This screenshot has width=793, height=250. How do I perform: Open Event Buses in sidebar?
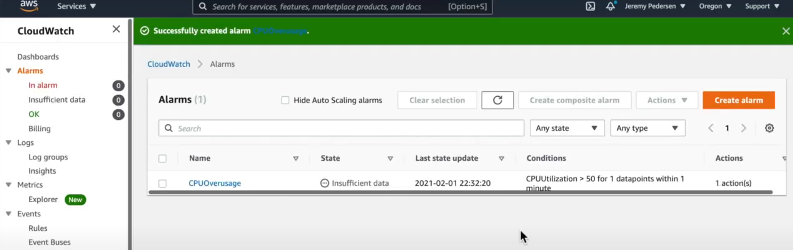(x=49, y=242)
